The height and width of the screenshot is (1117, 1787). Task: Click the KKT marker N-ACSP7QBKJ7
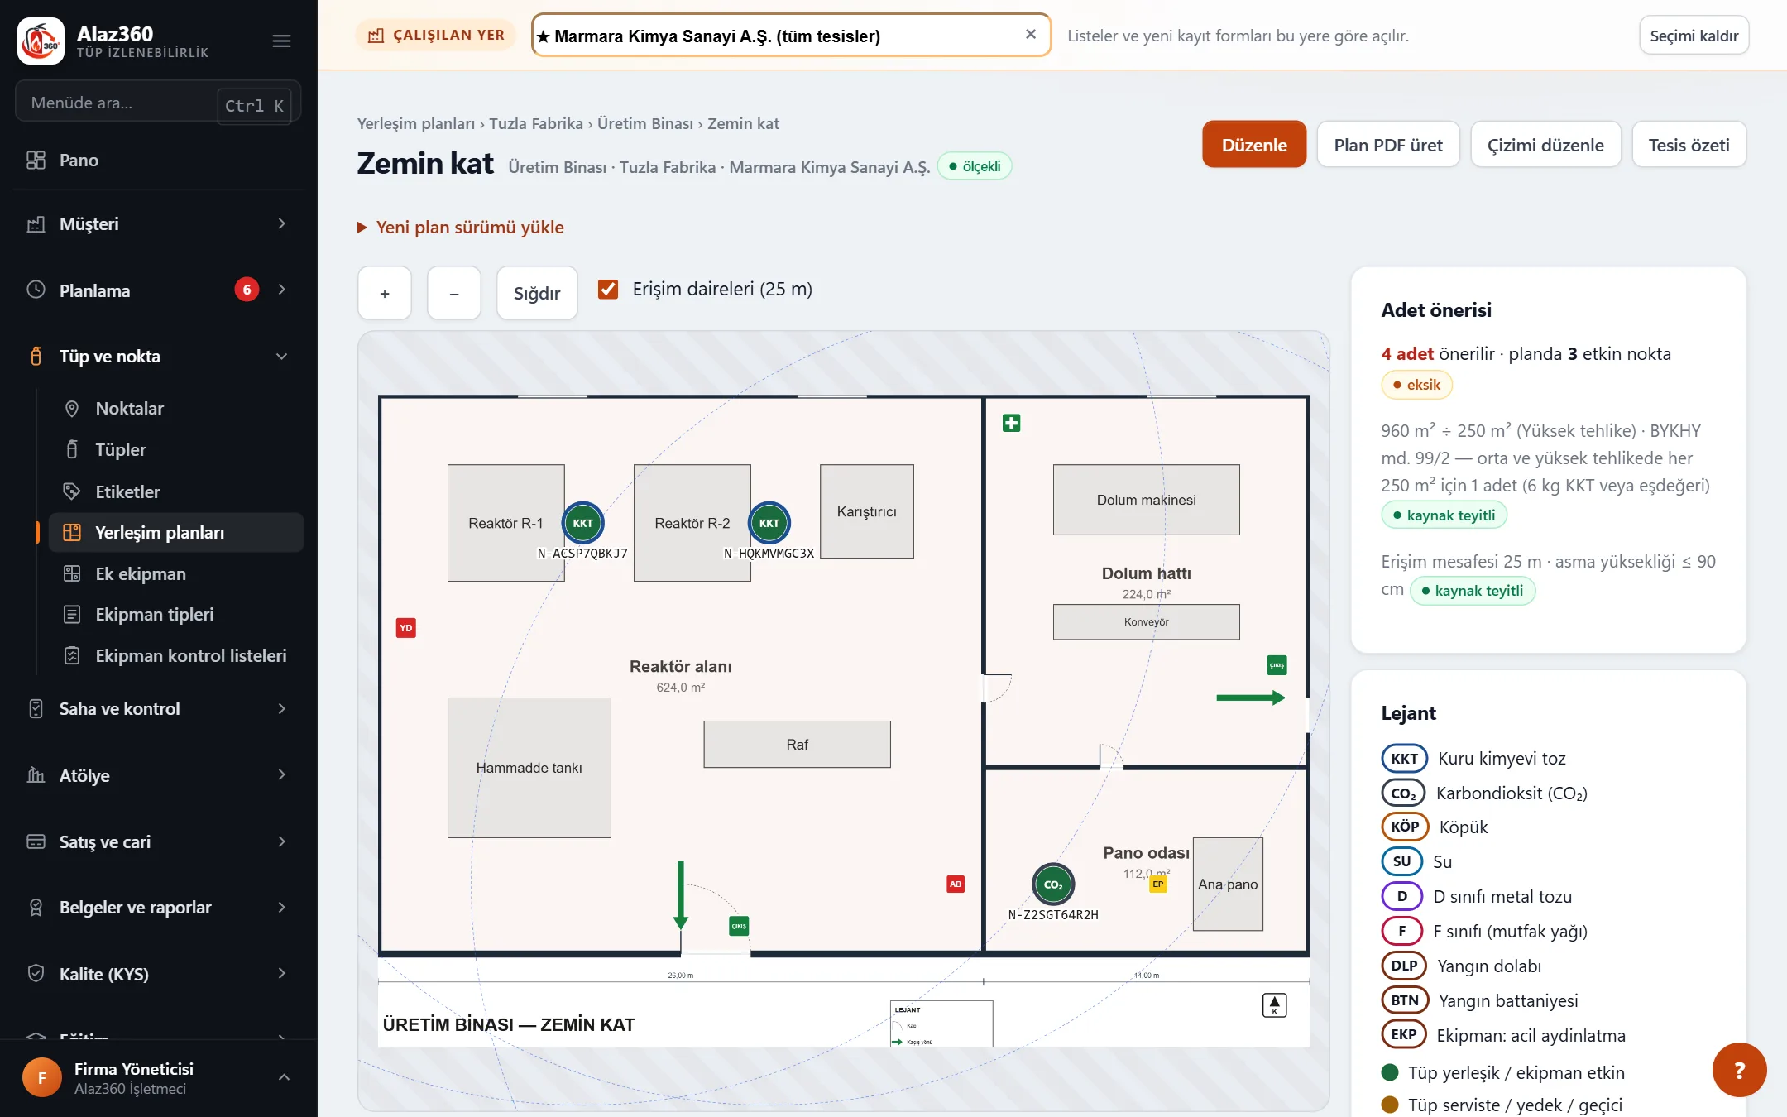582,523
